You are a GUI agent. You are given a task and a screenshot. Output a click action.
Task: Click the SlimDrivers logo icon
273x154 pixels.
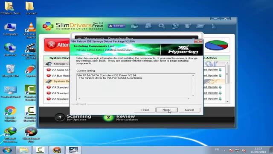(x=48, y=26)
